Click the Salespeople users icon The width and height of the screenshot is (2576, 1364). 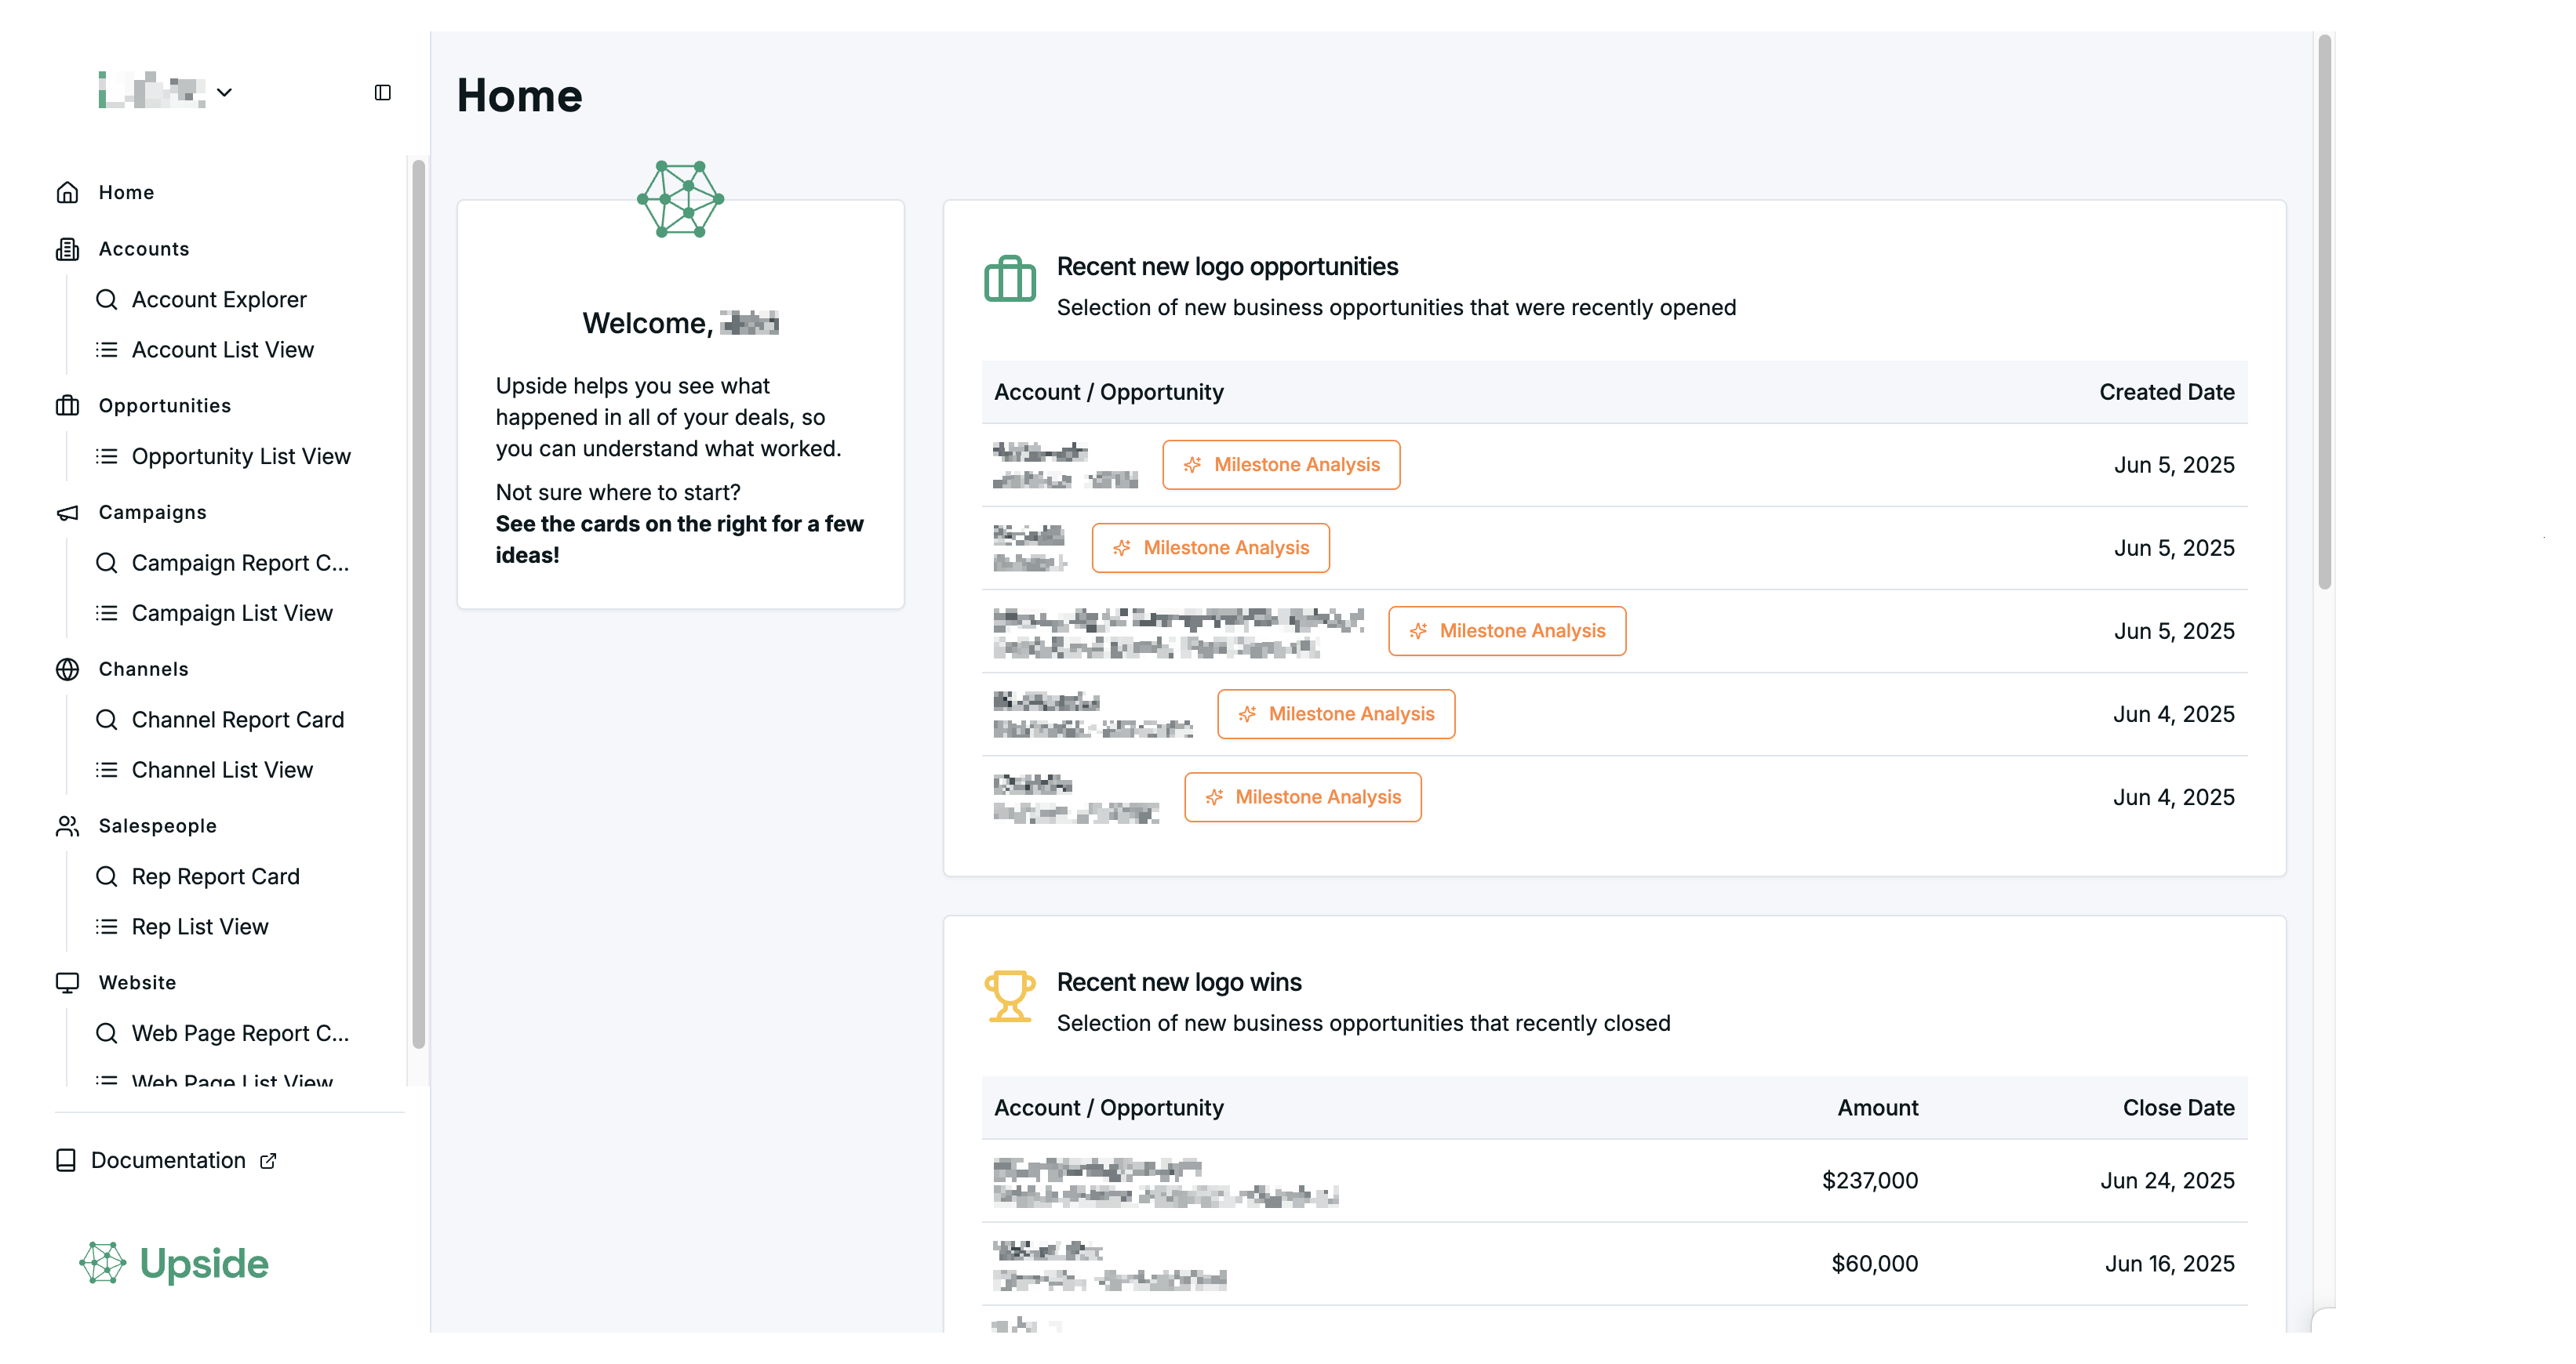(67, 826)
